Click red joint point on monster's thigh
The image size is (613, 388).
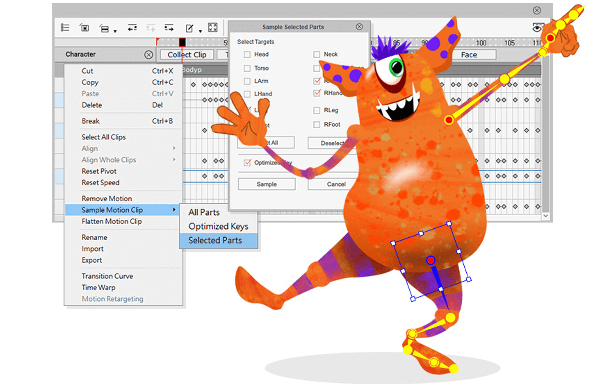tap(431, 260)
